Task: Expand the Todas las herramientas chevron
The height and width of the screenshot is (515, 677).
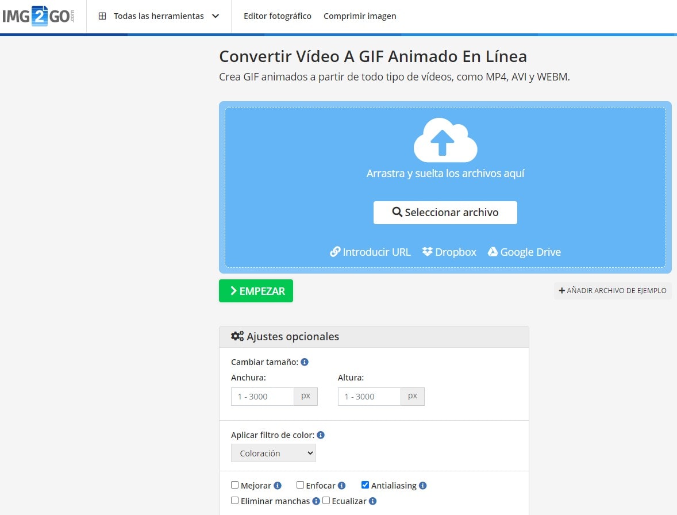Action: coord(216,16)
